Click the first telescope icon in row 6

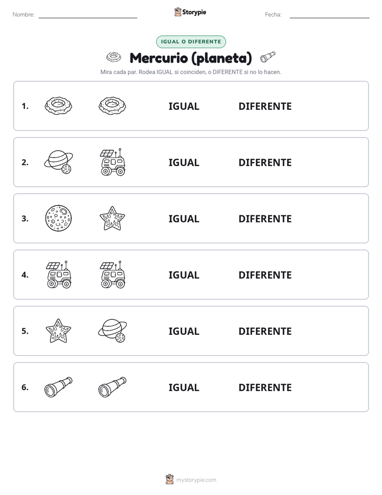click(58, 387)
